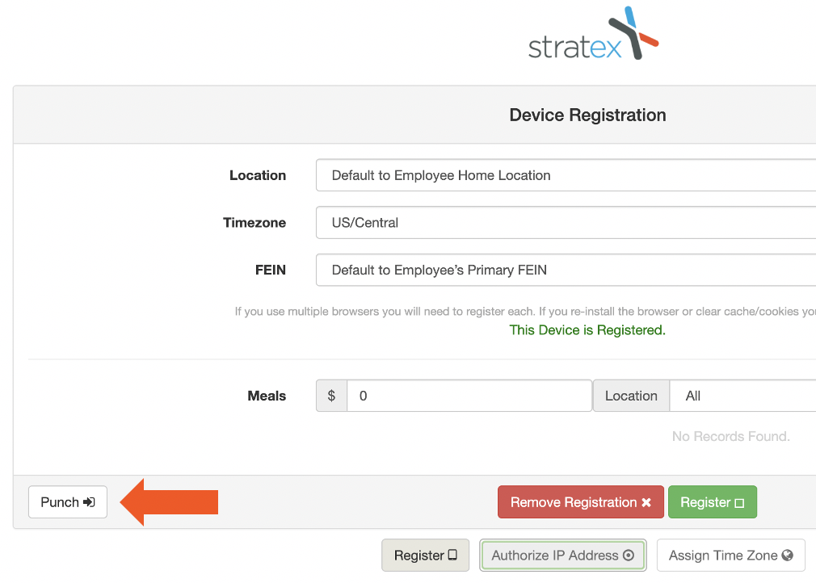Click the square icon on green Register
816x583 pixels.
pyautogui.click(x=739, y=503)
